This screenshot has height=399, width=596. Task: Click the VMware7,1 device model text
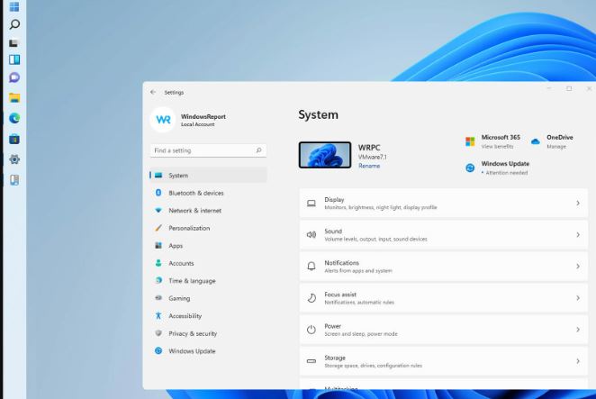coord(372,157)
